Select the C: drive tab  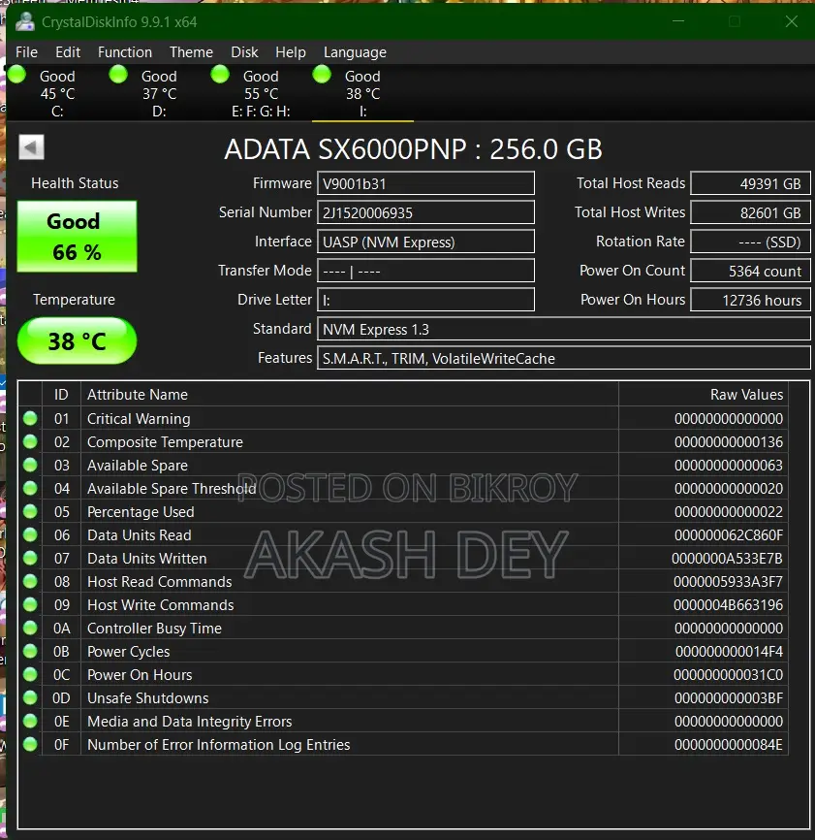click(x=57, y=93)
